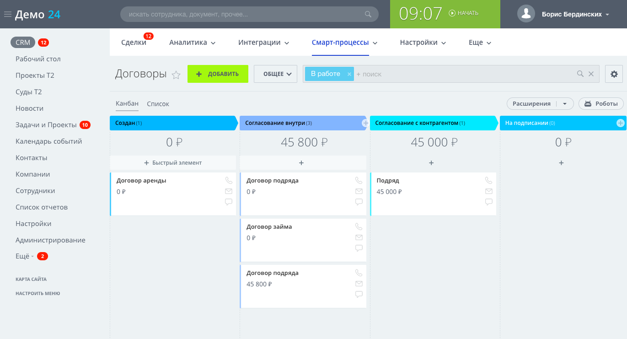Remove the В работе filter chip
The image size is (627, 339).
pos(349,74)
